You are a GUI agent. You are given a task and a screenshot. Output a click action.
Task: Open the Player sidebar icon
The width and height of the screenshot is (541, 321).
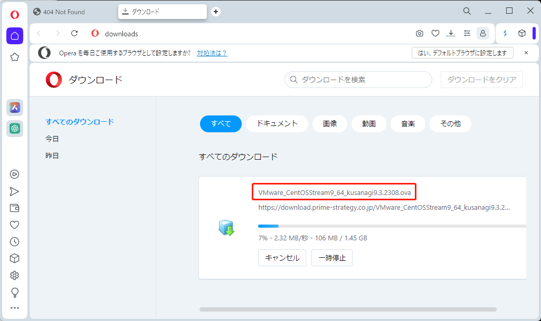pyautogui.click(x=14, y=174)
